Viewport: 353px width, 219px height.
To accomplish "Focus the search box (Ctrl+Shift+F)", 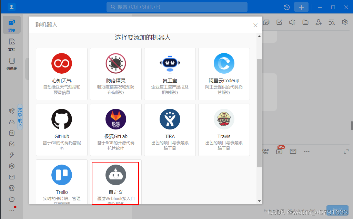I will 177,7.
